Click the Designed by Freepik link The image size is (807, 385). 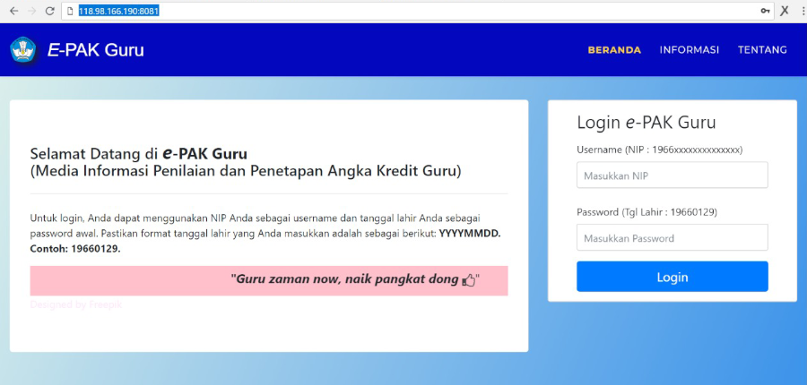[x=75, y=304]
